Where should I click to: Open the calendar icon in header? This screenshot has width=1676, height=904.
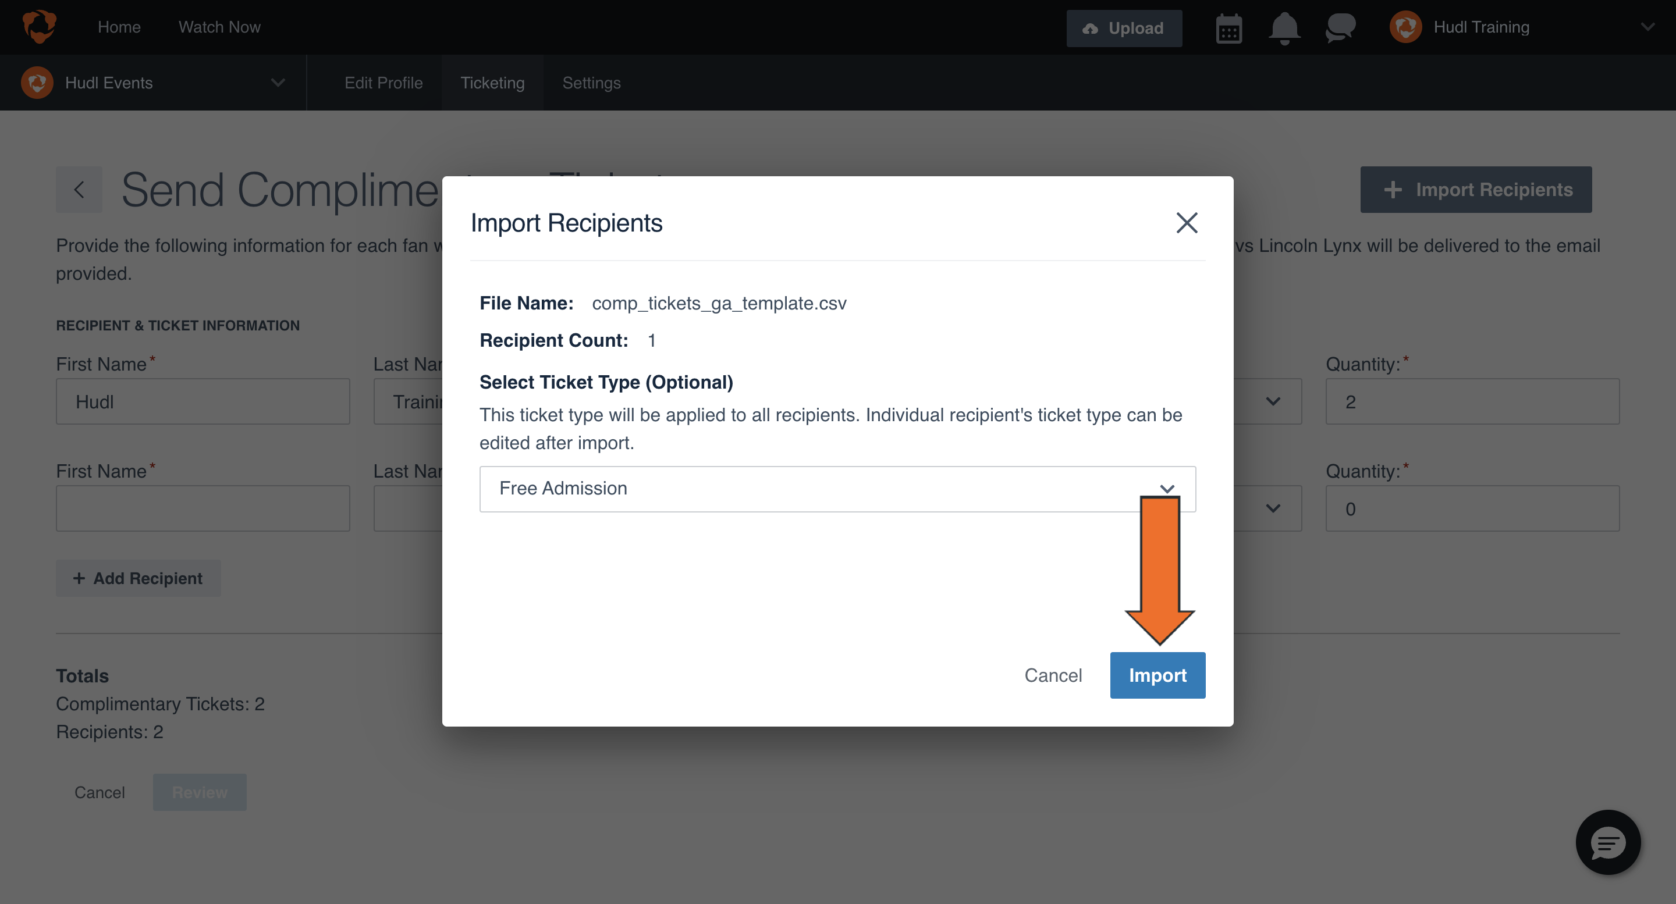[x=1228, y=28]
